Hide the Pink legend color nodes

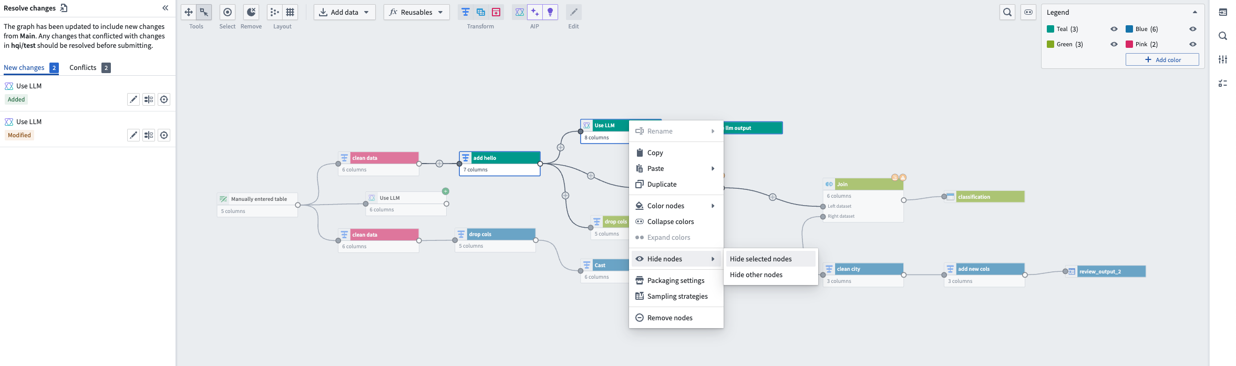point(1192,44)
